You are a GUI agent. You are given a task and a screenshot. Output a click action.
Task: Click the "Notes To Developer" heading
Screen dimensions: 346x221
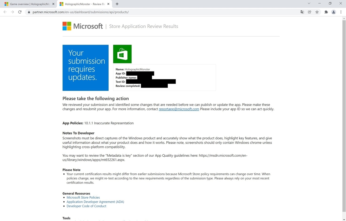(x=78, y=133)
